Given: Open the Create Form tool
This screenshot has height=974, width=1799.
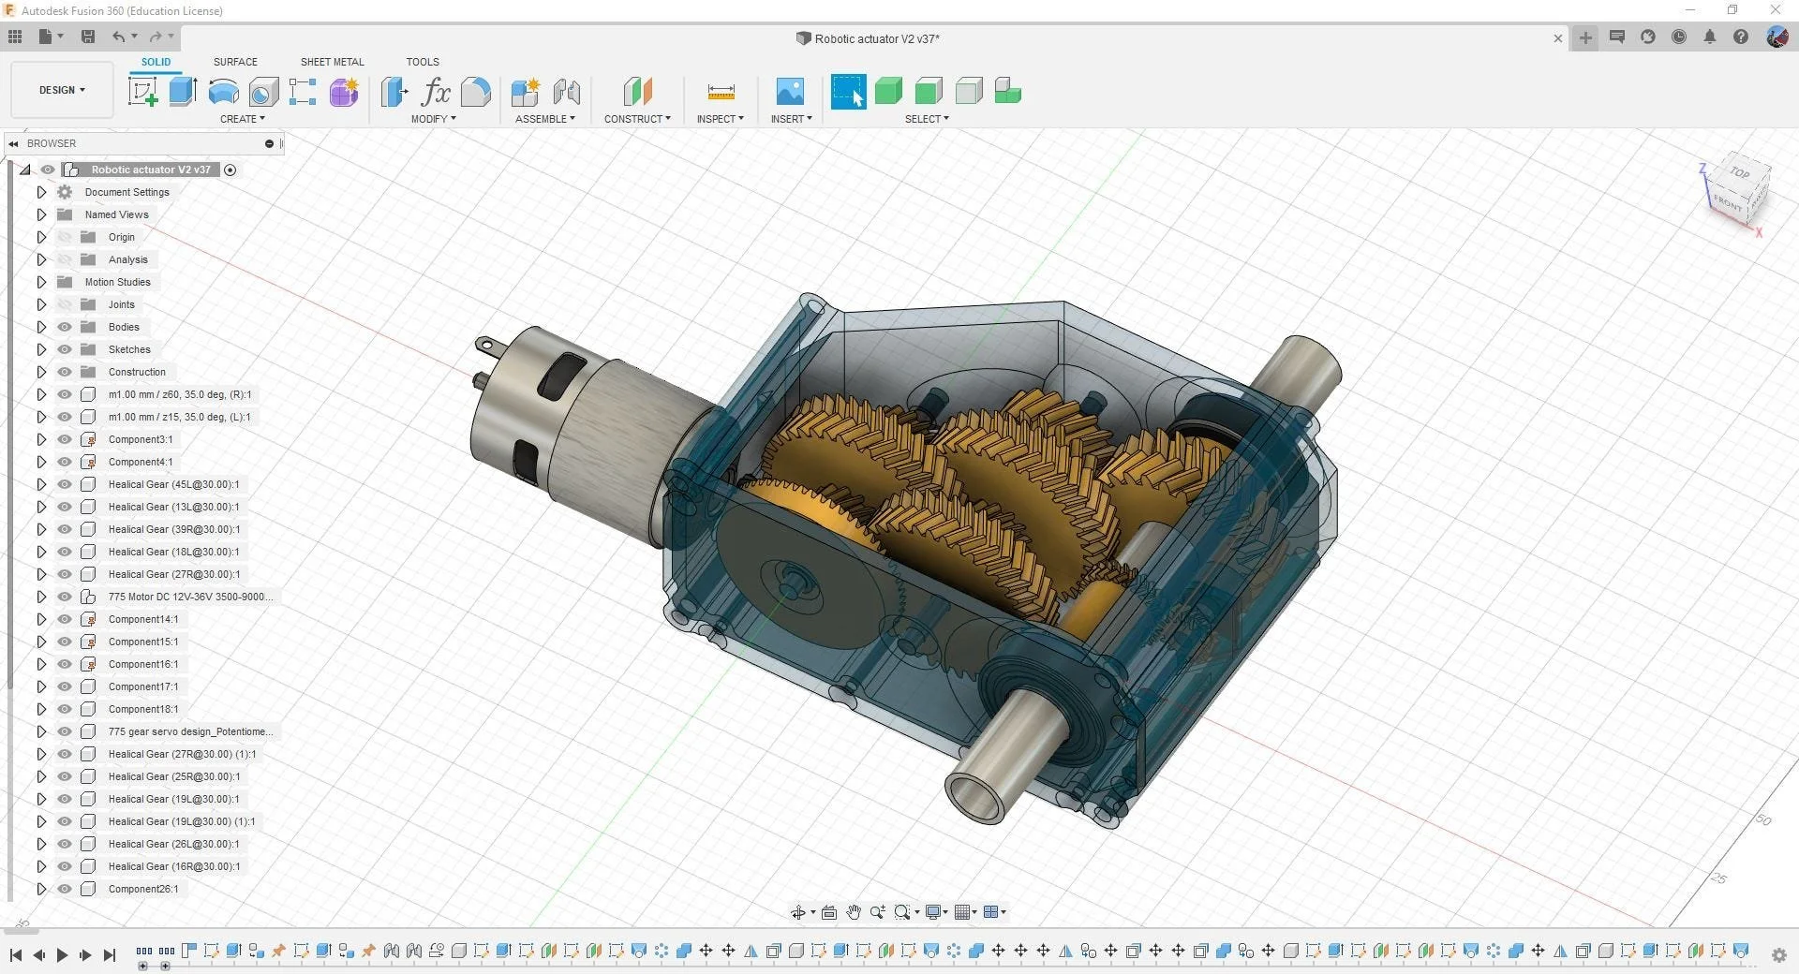Looking at the screenshot, I should pyautogui.click(x=343, y=92).
